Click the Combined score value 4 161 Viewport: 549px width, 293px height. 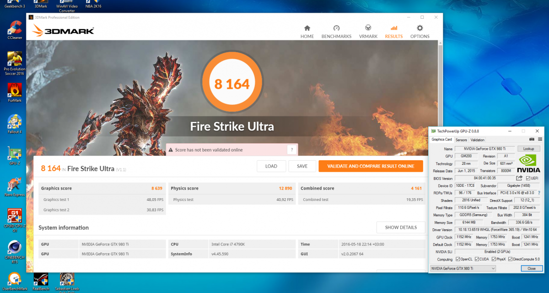coord(416,188)
